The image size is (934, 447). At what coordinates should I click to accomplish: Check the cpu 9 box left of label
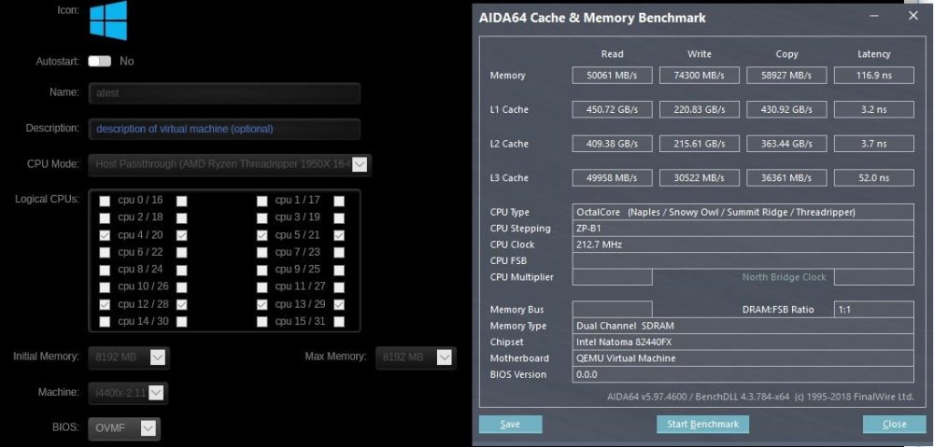click(262, 271)
